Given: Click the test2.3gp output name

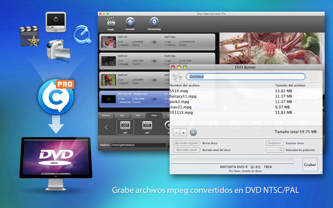Looking at the screenshot, I should [x=170, y=56].
